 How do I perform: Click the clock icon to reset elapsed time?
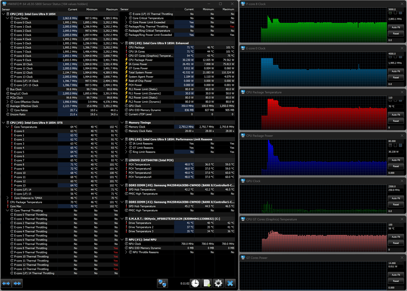pyautogui.click(x=195, y=283)
